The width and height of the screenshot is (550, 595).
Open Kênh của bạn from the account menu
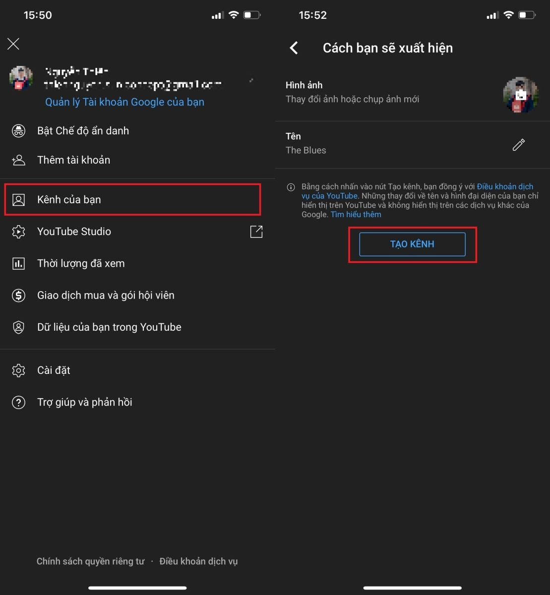(68, 199)
